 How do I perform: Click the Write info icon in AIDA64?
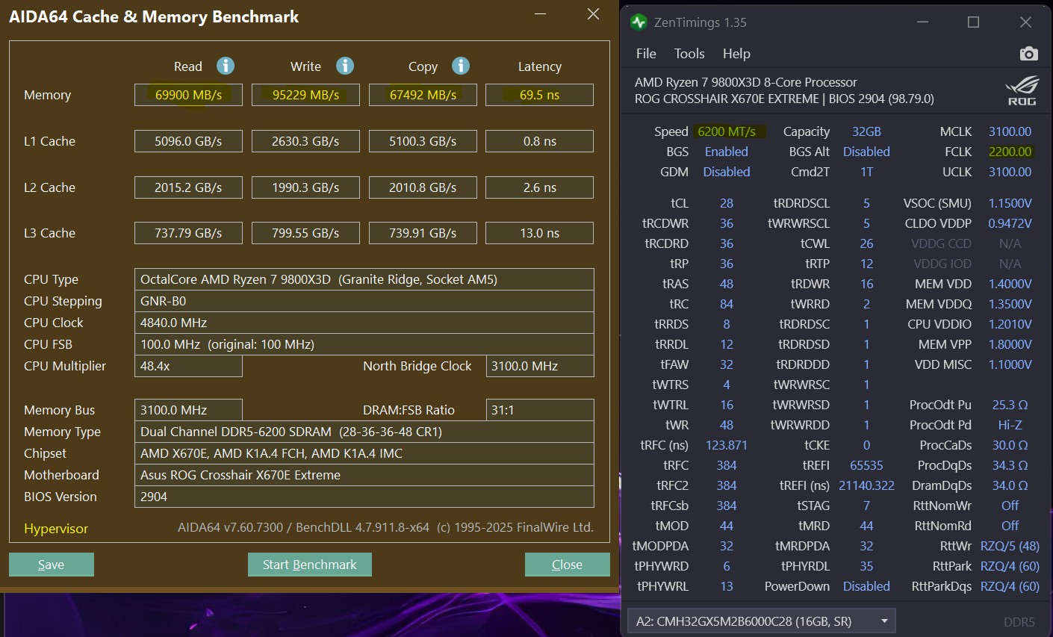click(x=345, y=66)
